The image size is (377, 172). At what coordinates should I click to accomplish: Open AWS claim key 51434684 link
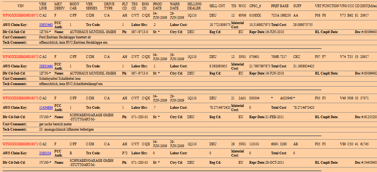point(46,108)
